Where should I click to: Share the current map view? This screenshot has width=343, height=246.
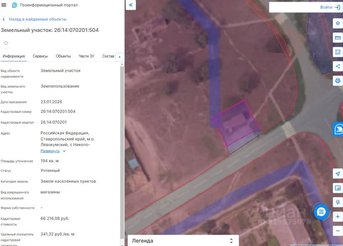[x=338, y=66]
